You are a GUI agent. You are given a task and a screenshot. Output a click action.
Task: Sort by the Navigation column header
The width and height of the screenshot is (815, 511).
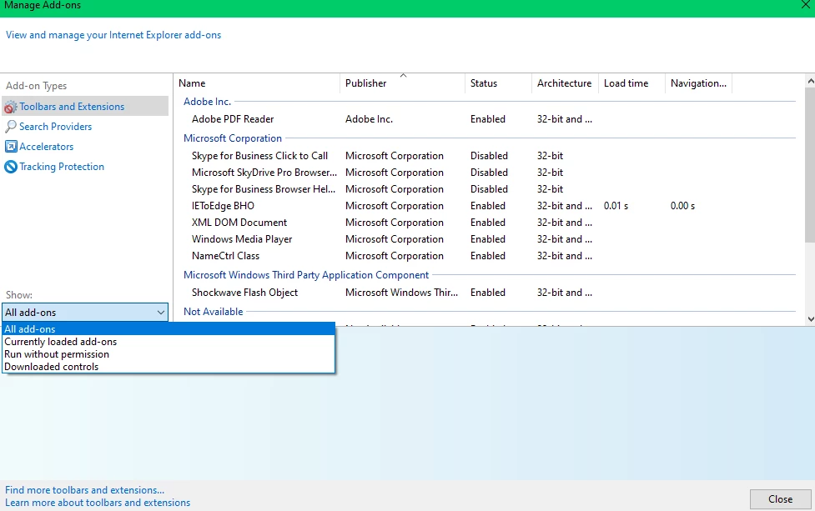point(698,83)
